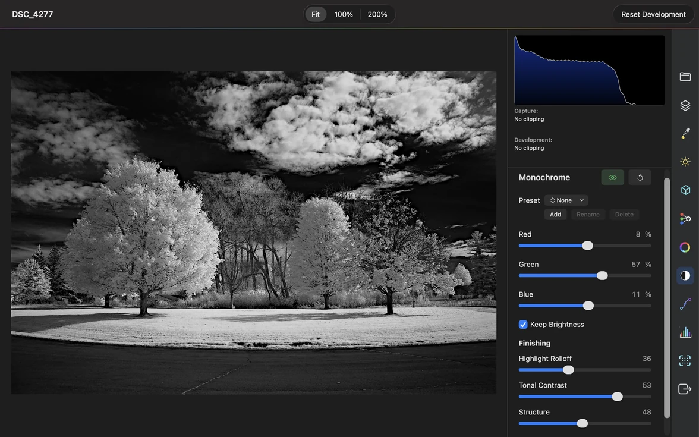The image size is (699, 437).
Task: Click the infrared tree photo preview
Action: click(254, 232)
